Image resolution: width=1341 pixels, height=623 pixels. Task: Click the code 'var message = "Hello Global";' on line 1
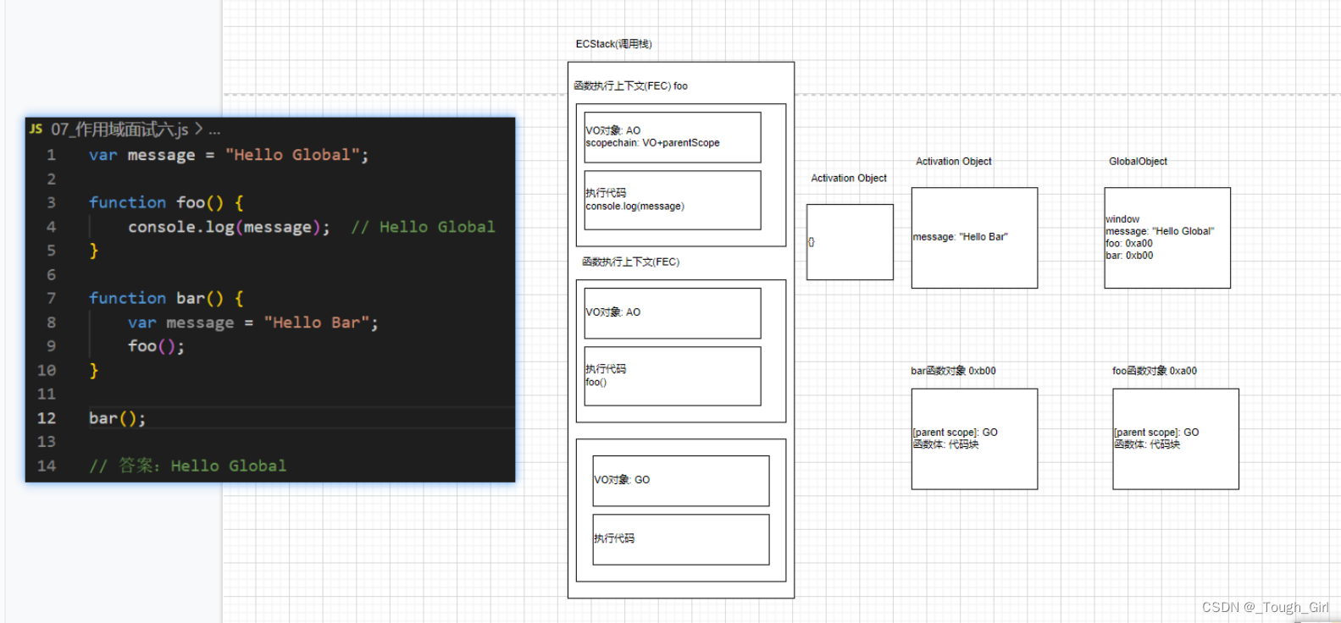coord(229,155)
